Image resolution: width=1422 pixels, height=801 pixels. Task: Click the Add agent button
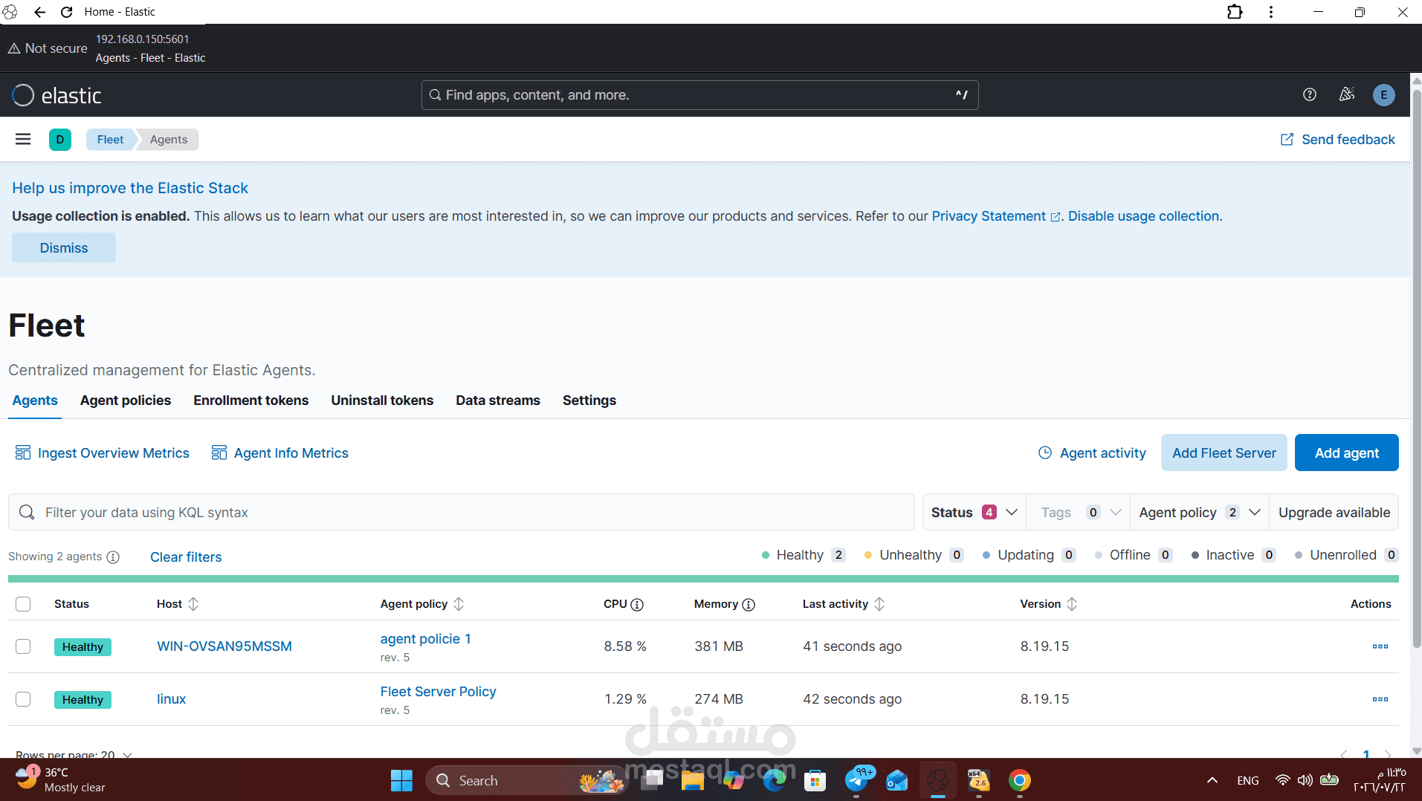1346,453
